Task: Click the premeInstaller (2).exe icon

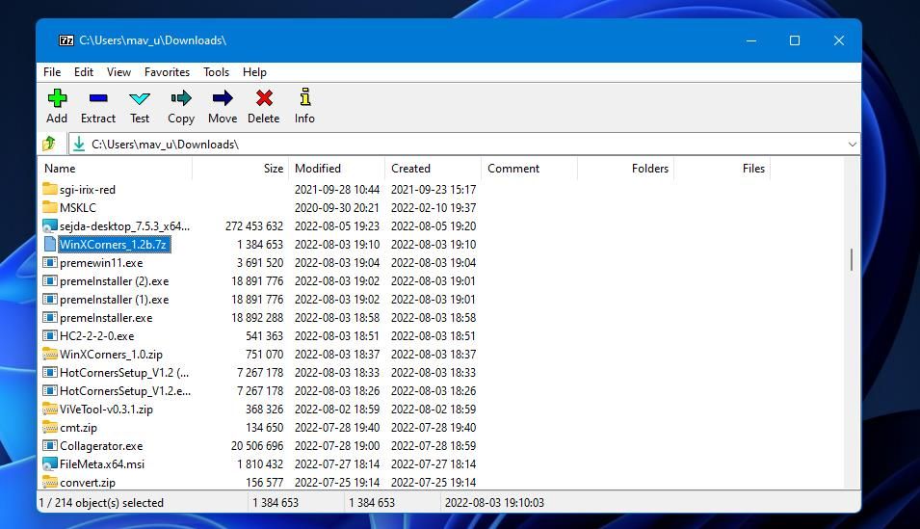Action: pos(50,280)
